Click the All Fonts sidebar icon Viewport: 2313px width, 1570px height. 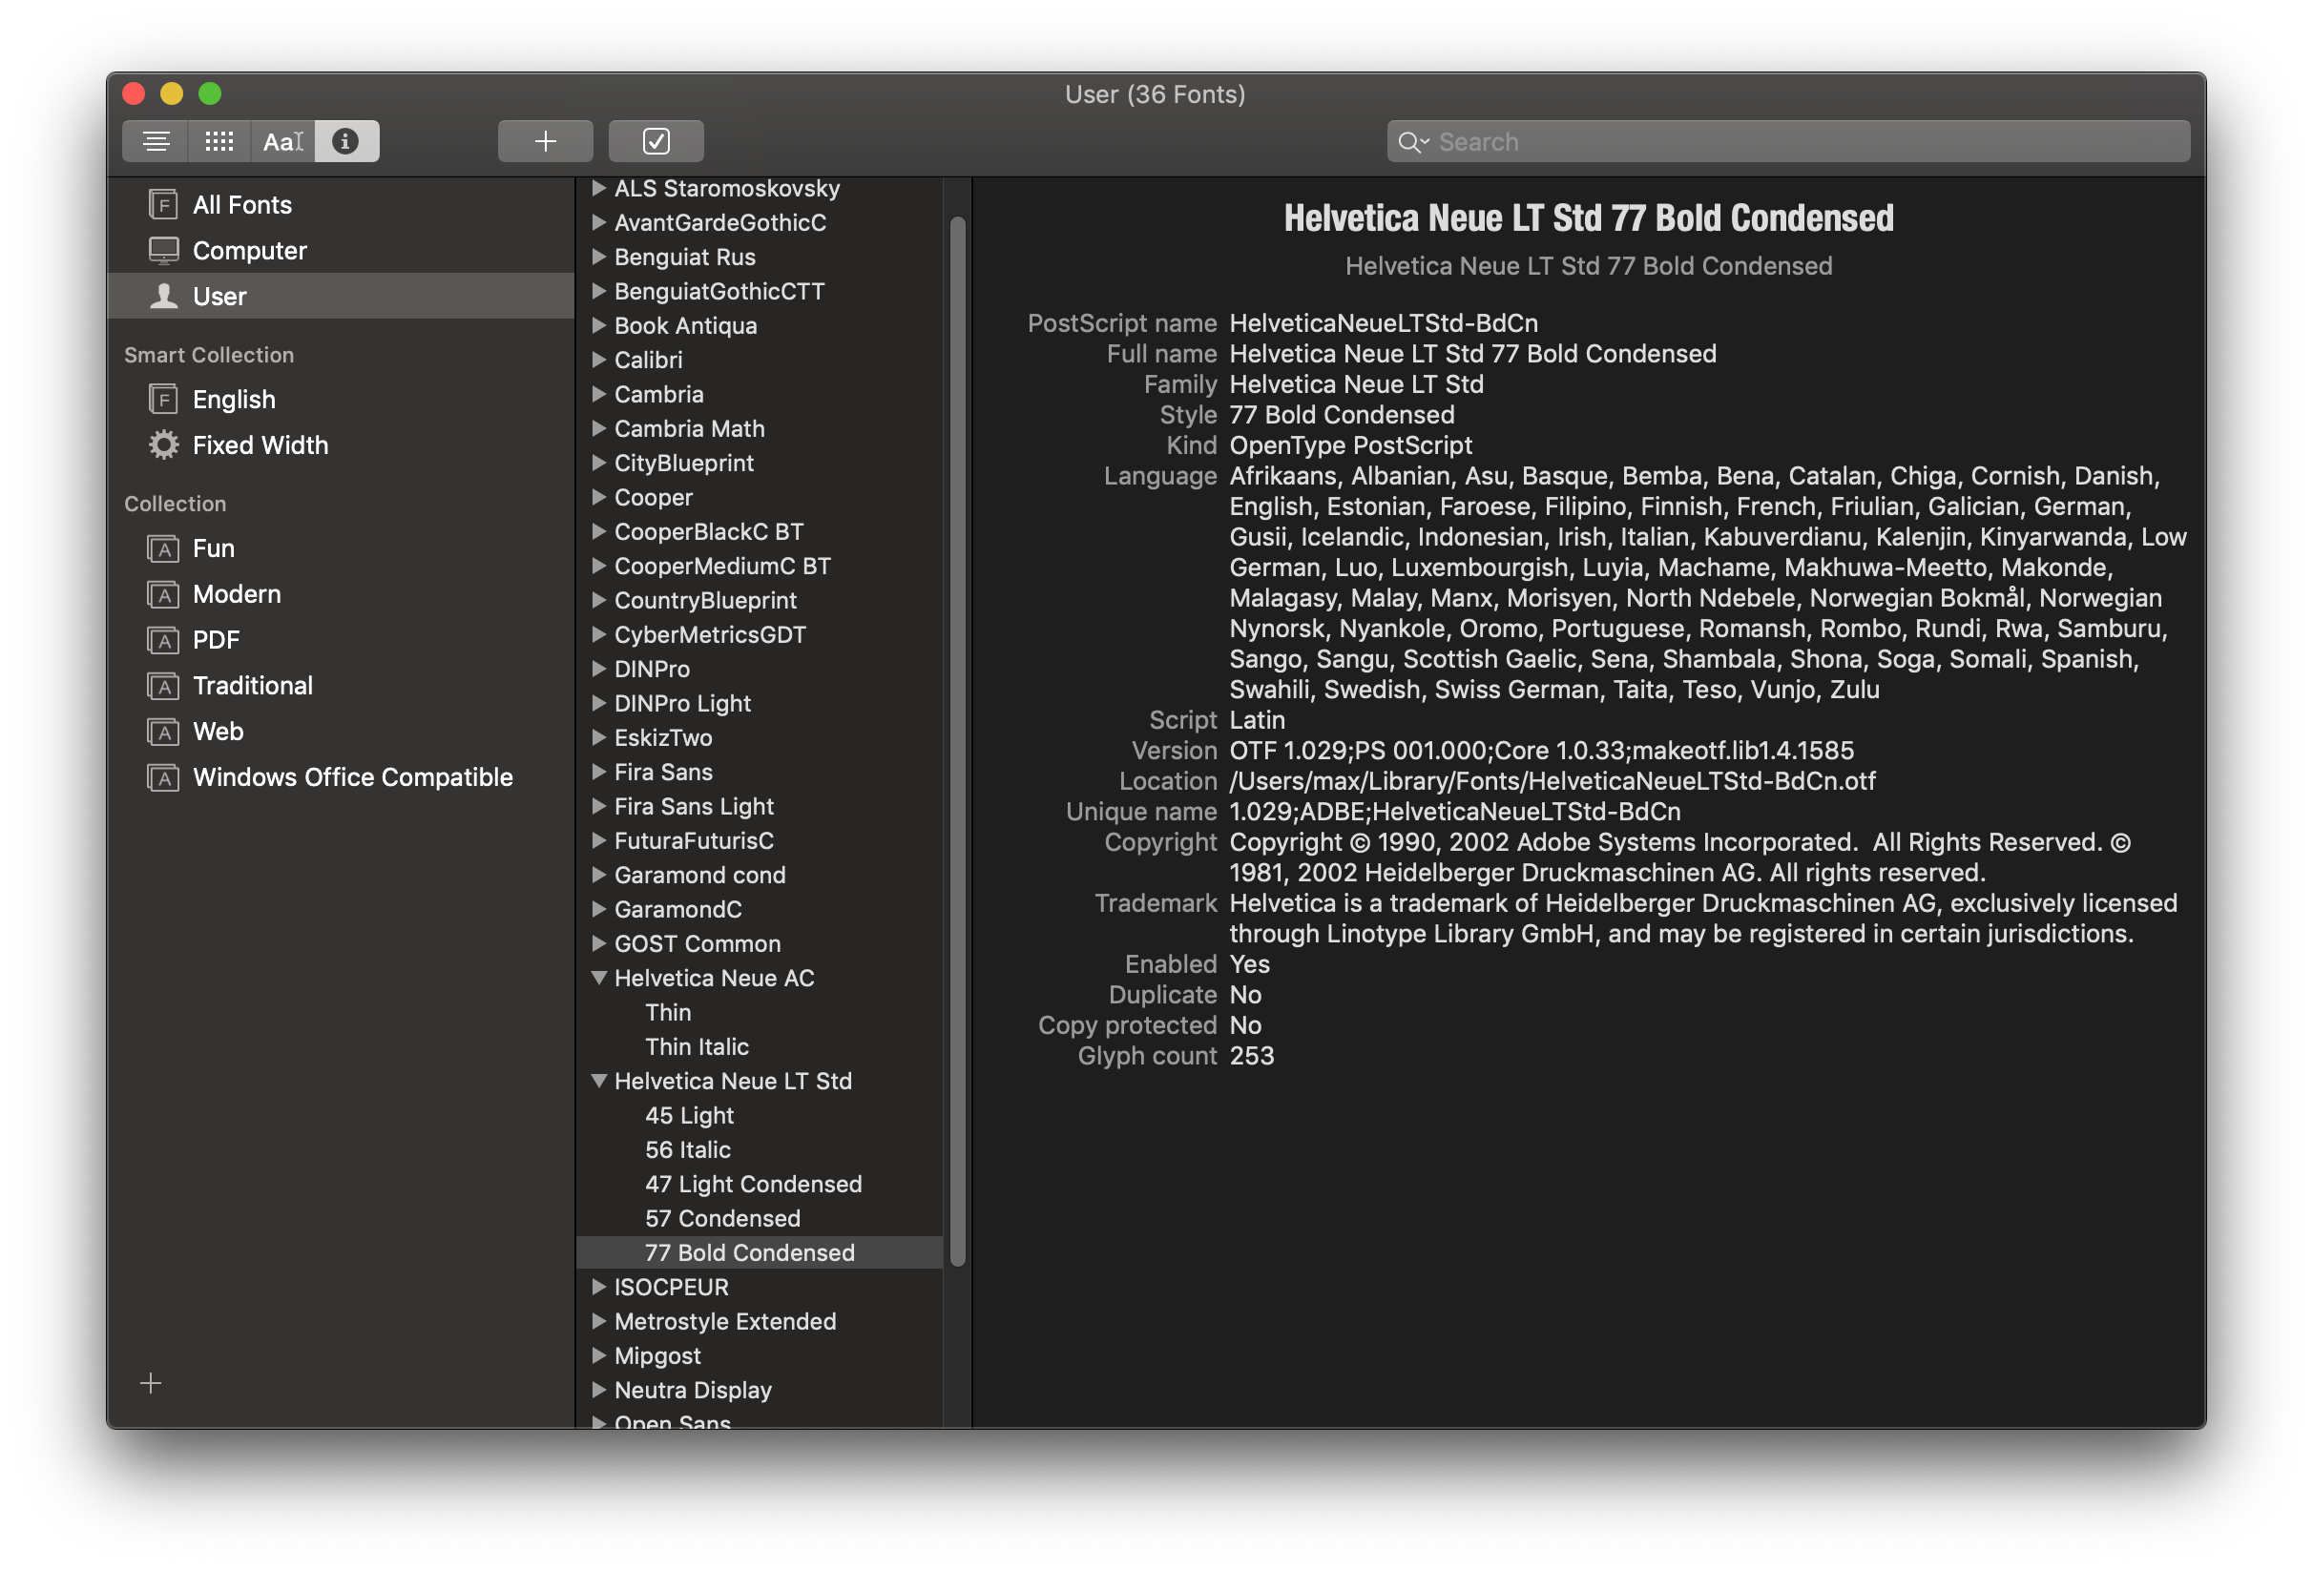[x=162, y=204]
